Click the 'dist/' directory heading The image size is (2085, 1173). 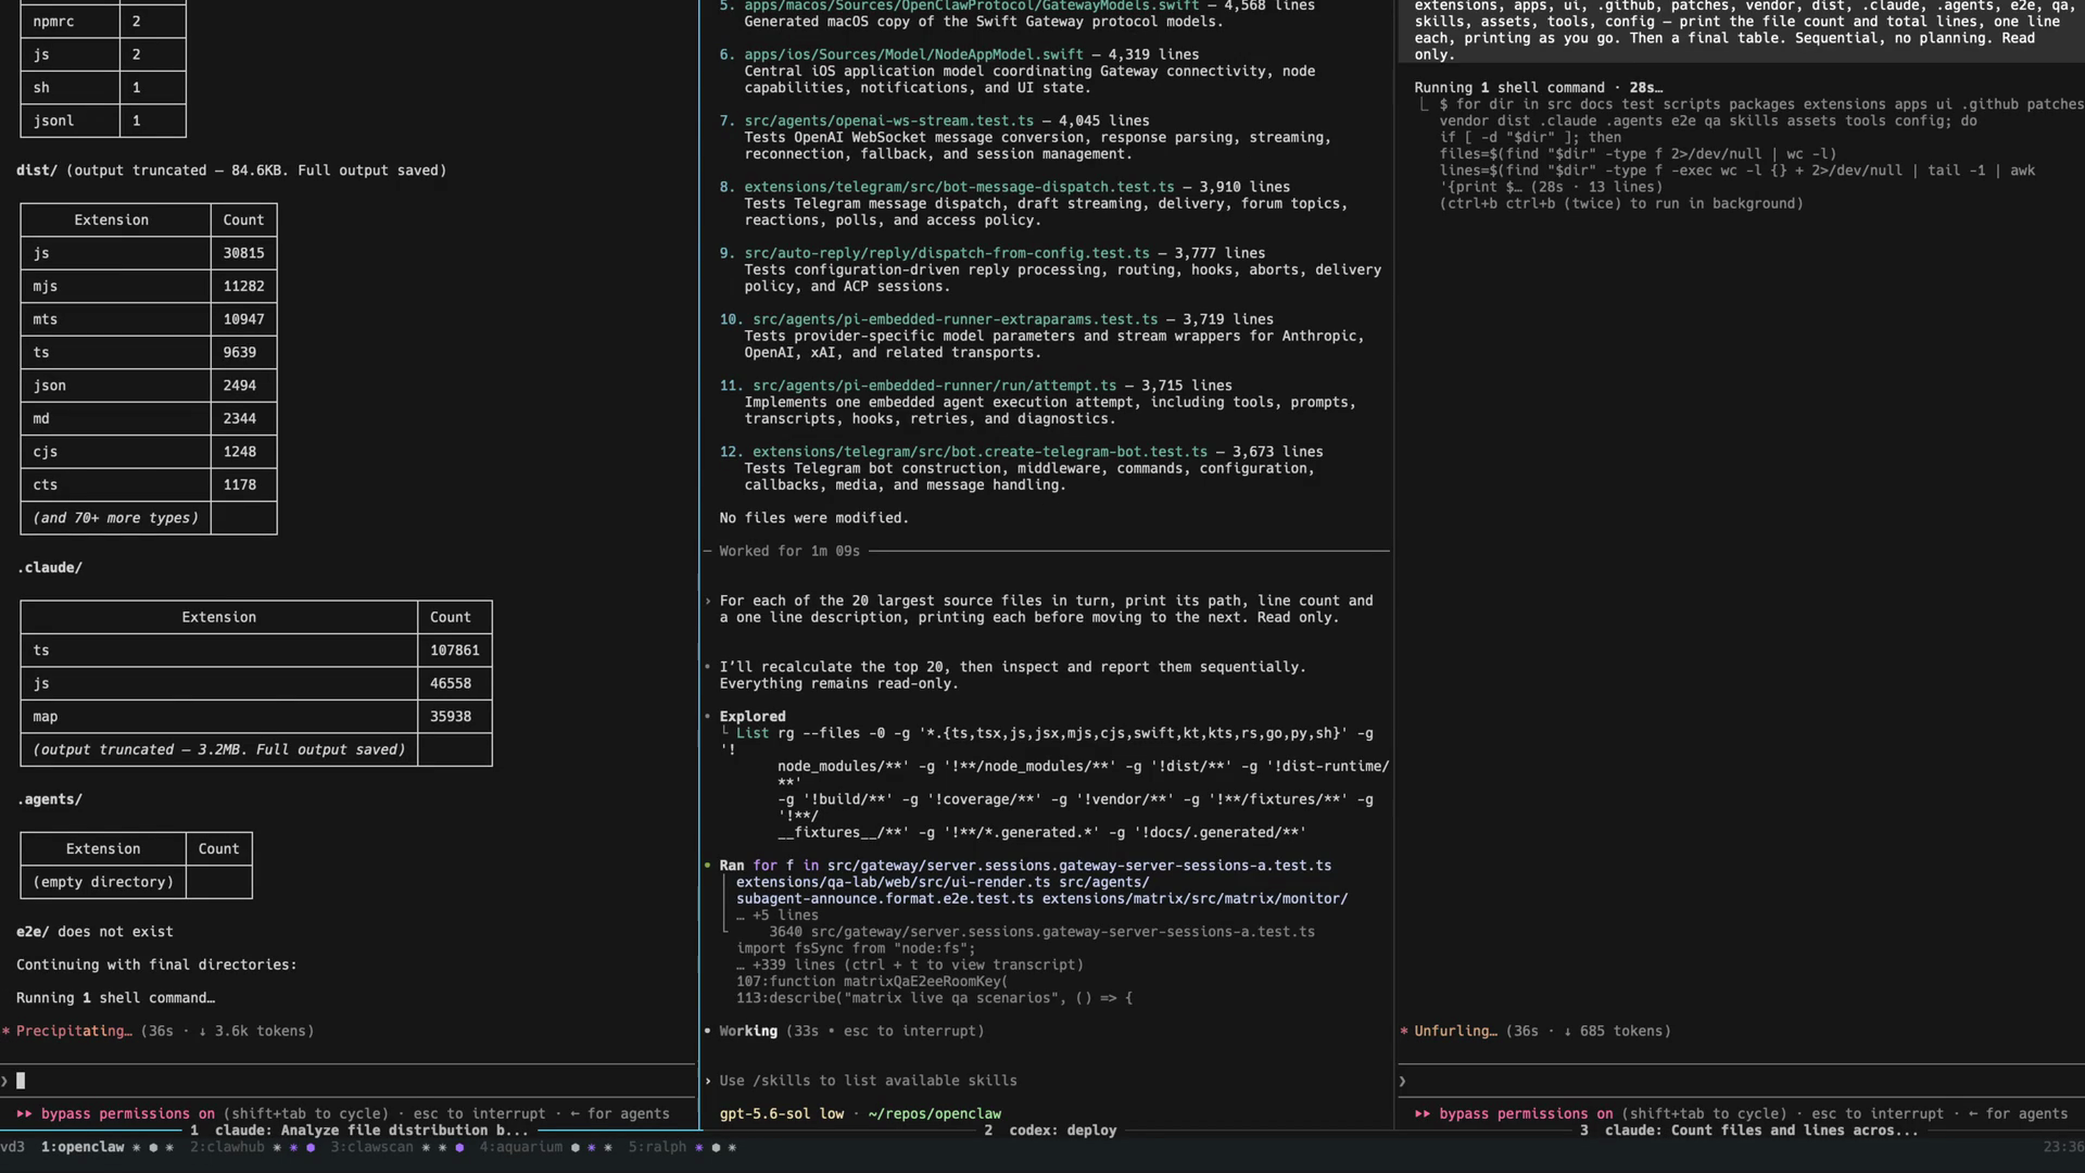pyautogui.click(x=36, y=171)
